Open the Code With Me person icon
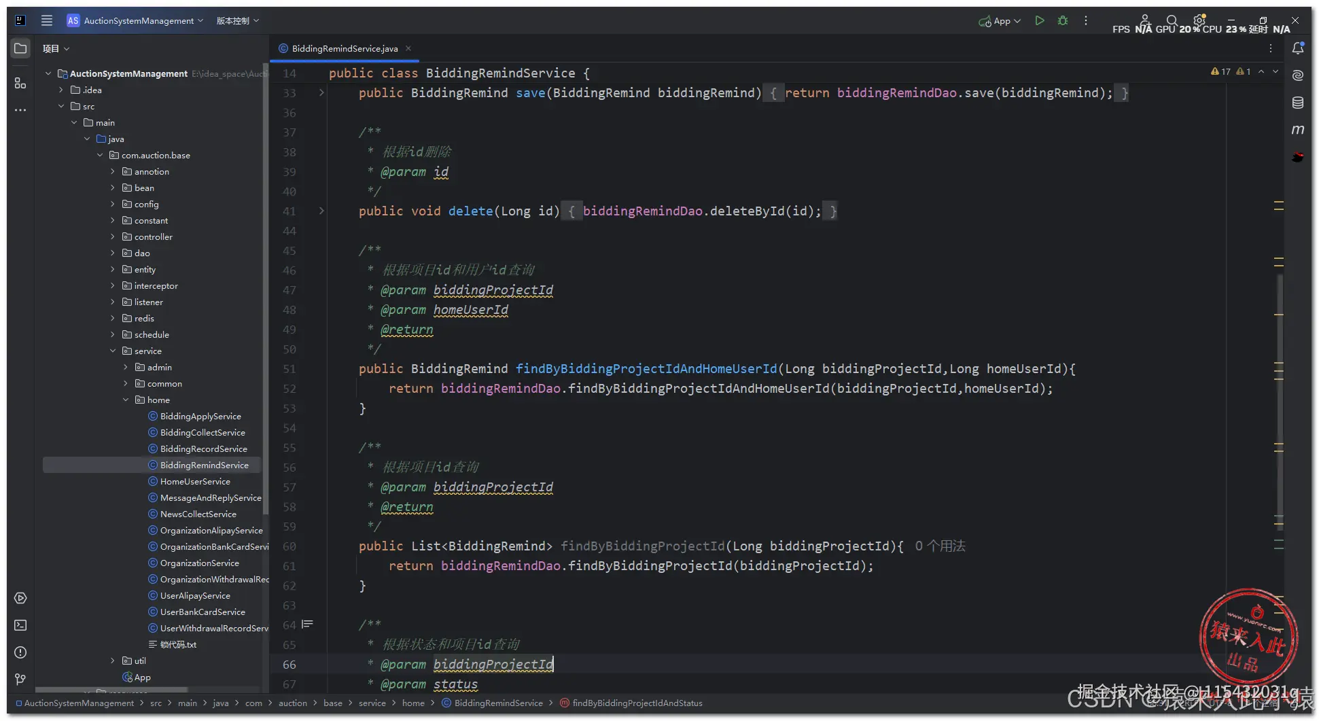This screenshot has height=721, width=1319. click(1145, 20)
